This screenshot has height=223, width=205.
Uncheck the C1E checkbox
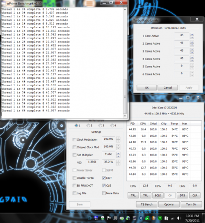pyautogui.click(x=104, y=185)
